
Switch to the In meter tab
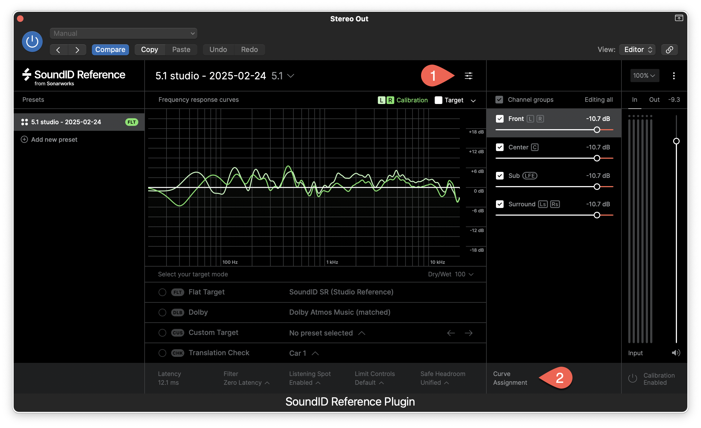tap(635, 100)
